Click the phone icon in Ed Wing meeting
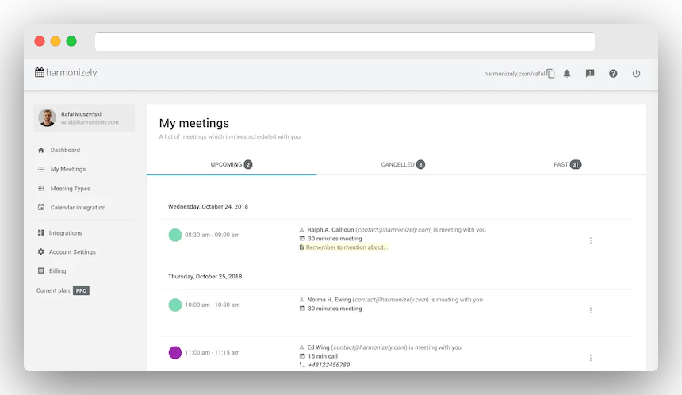This screenshot has height=395, width=682. click(301, 365)
